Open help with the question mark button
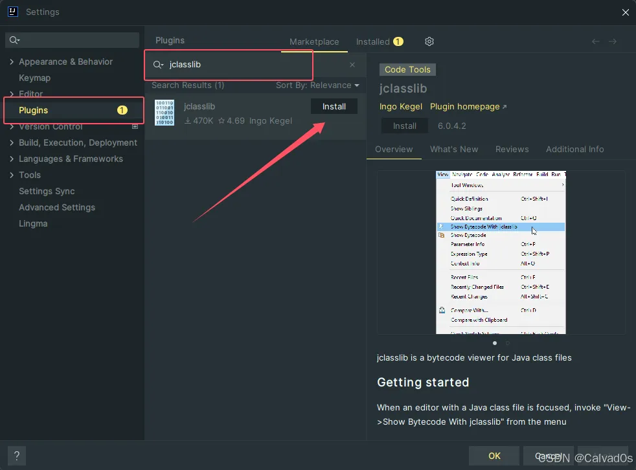The width and height of the screenshot is (636, 470). [17, 456]
